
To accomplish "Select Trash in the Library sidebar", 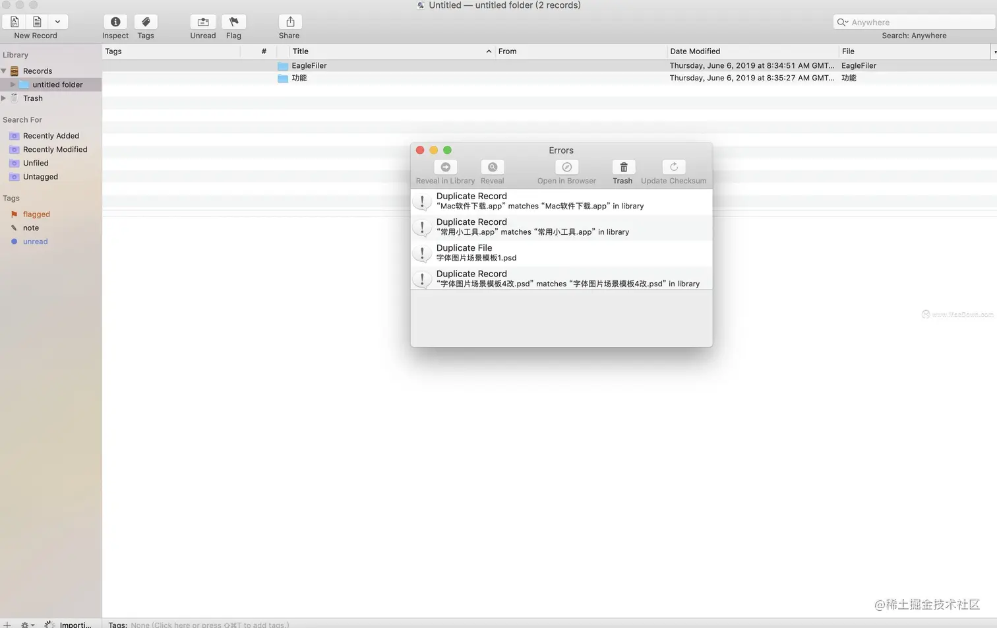I will click(33, 98).
